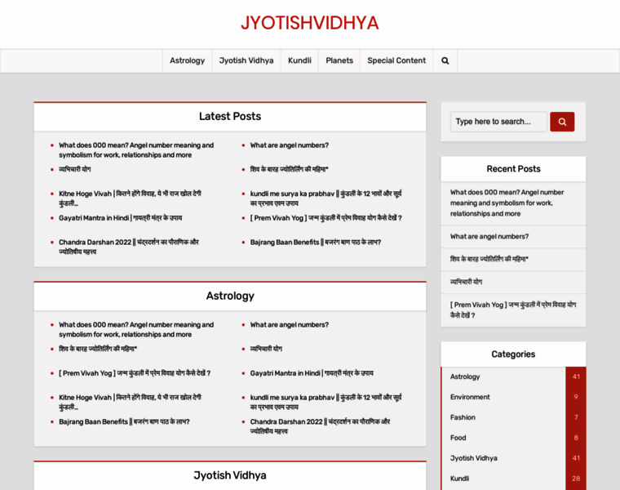This screenshot has width=620, height=490.
Task: Open 'Gayatri Mantra in Hindi' in Latest Posts
Action: pos(121,218)
